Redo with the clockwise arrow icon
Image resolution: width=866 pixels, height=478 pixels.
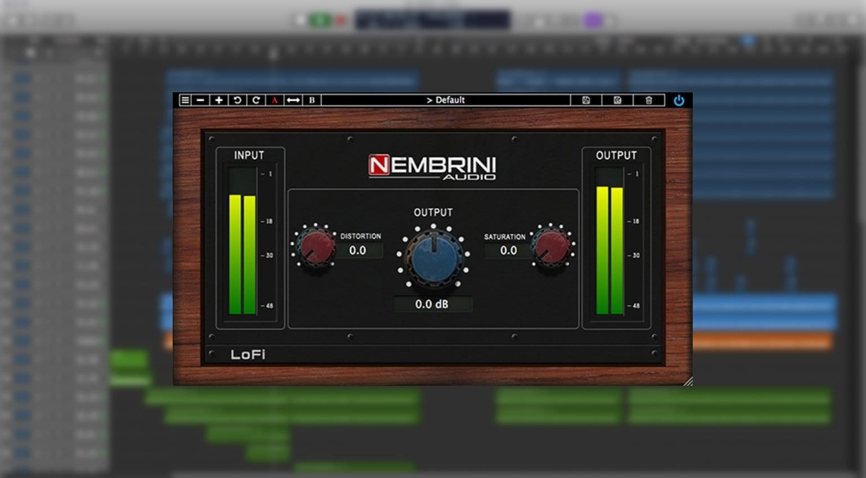pos(256,100)
